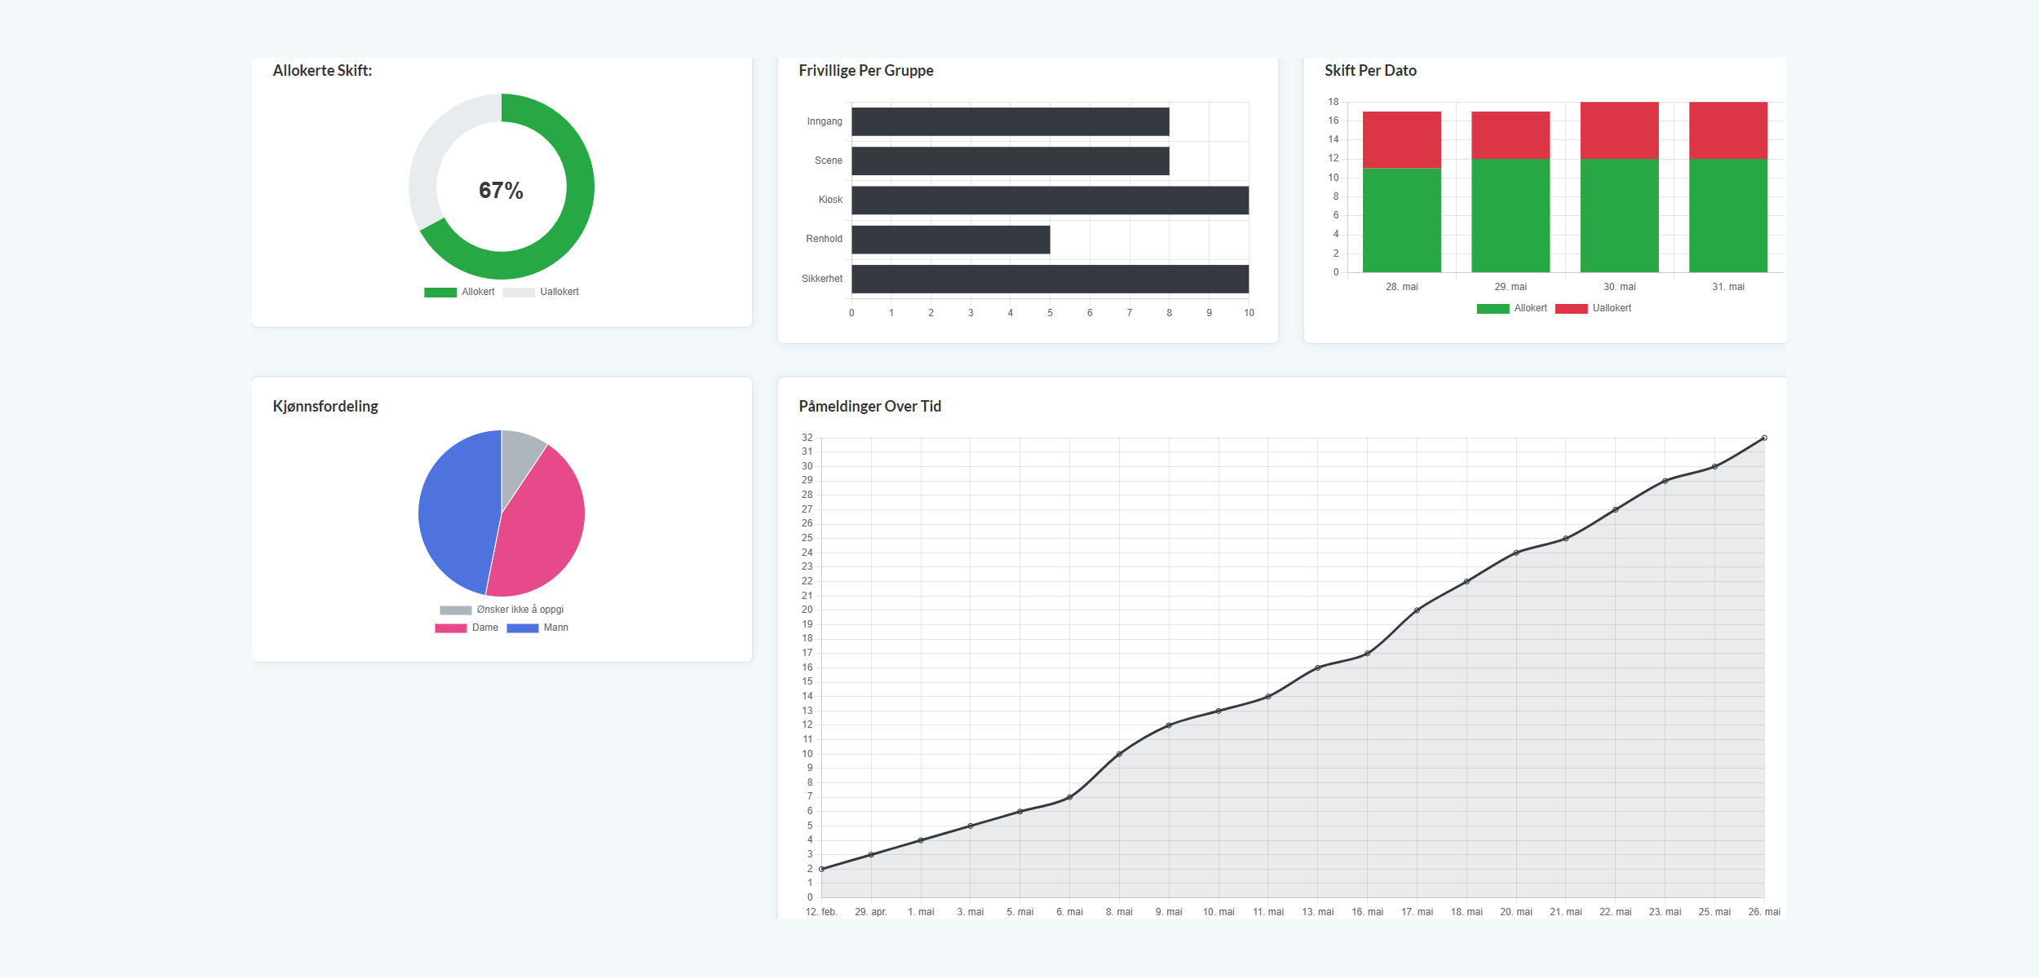2039x978 pixels.
Task: Click the blue Mann slice of pie chart
Action: tap(457, 513)
